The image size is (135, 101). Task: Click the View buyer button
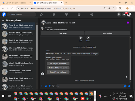[63, 33]
